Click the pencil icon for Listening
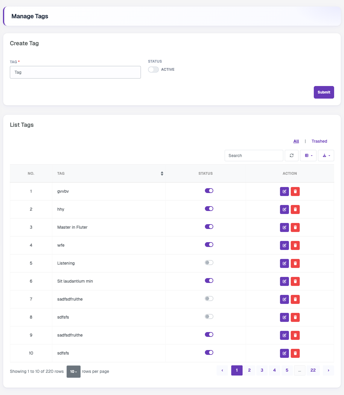The height and width of the screenshot is (395, 344). point(284,263)
